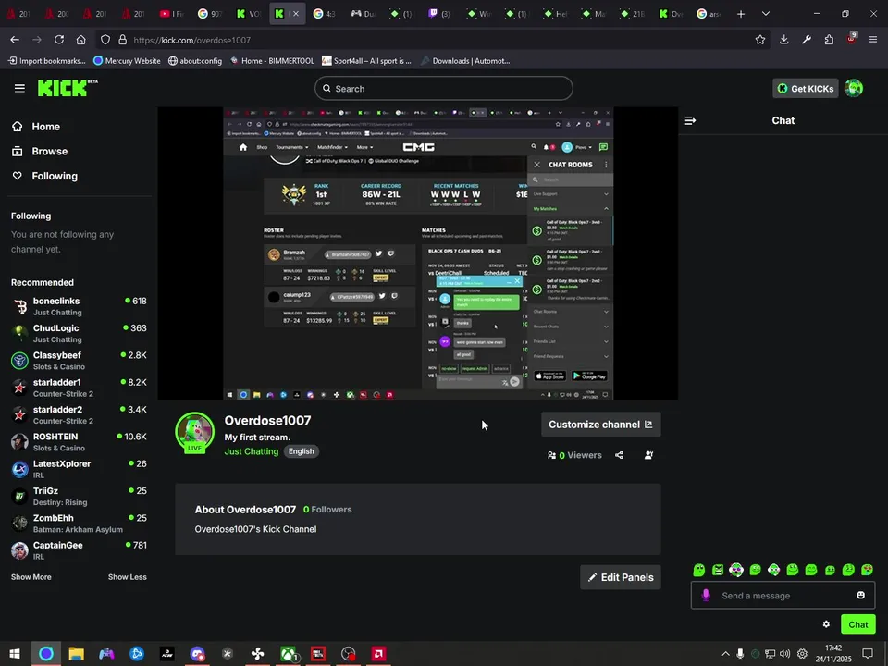
Task: Open a new browser tab
Action: pos(741,14)
